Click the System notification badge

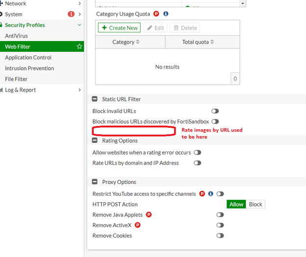pyautogui.click(x=71, y=14)
